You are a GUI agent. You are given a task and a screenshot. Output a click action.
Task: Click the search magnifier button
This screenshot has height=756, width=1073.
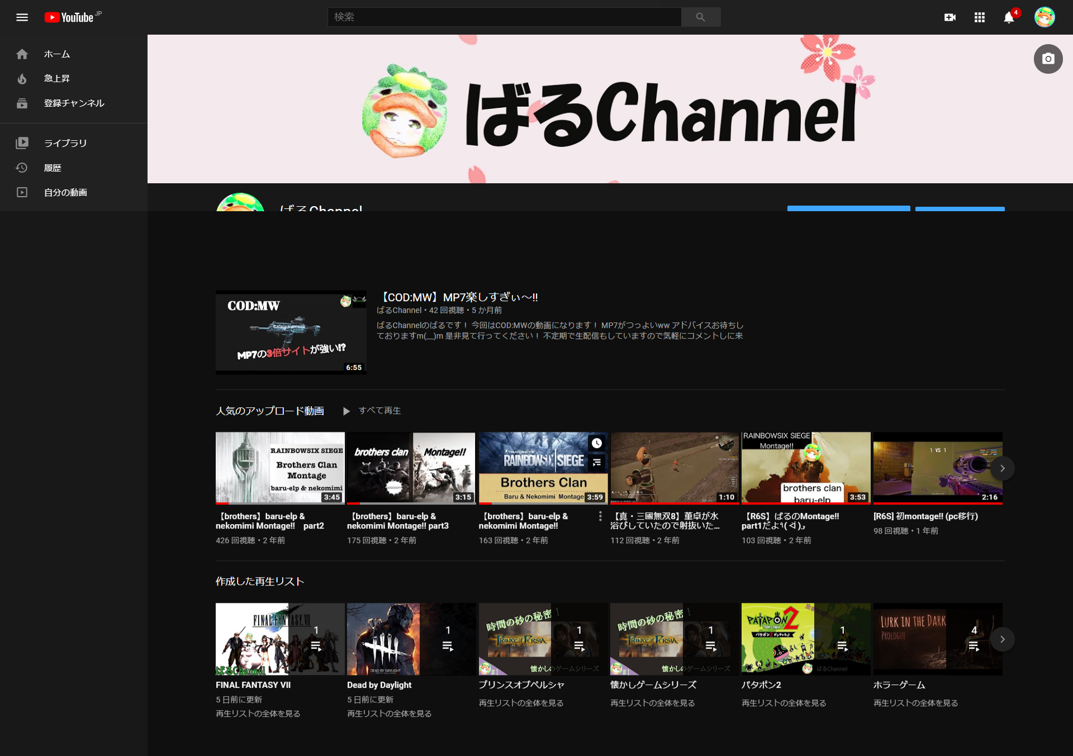pyautogui.click(x=700, y=17)
